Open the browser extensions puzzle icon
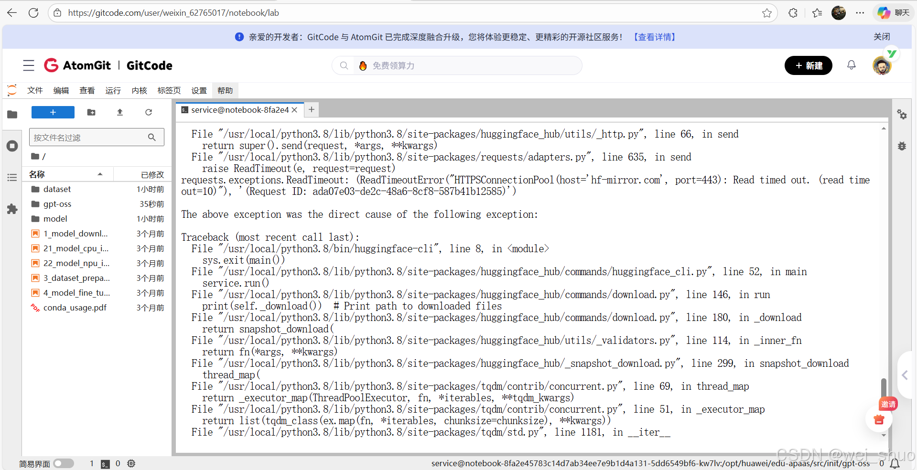This screenshot has width=917, height=470. pyautogui.click(x=793, y=13)
